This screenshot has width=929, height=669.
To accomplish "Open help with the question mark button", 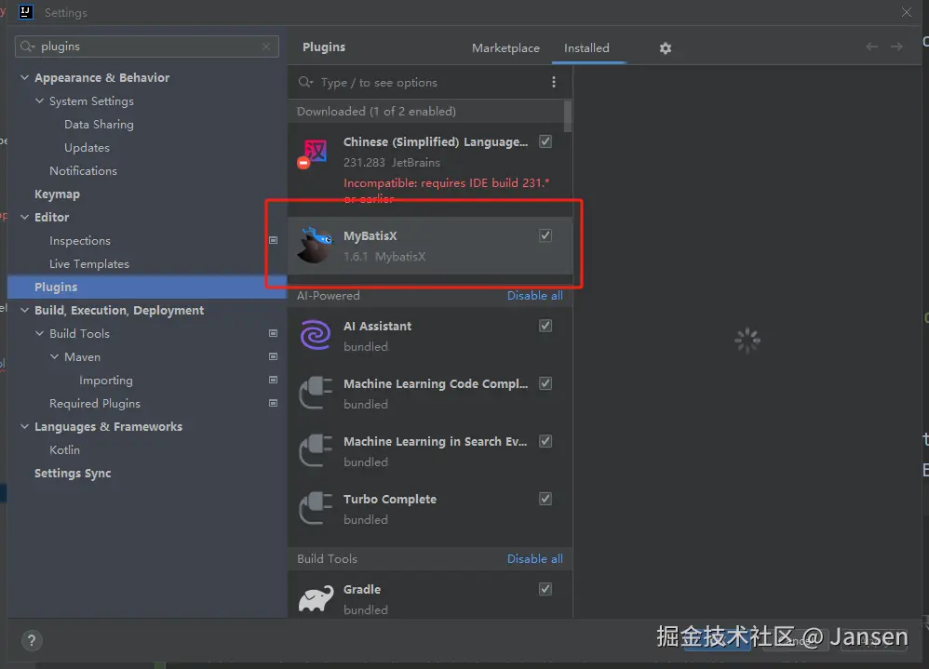I will (x=32, y=640).
